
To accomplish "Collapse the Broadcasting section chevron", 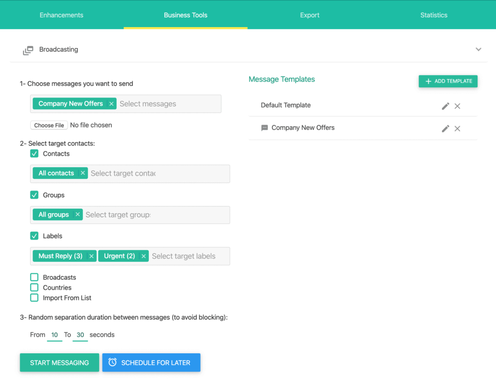I will pyautogui.click(x=478, y=49).
